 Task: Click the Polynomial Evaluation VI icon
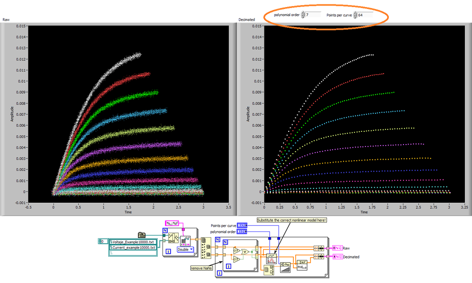[302, 265]
